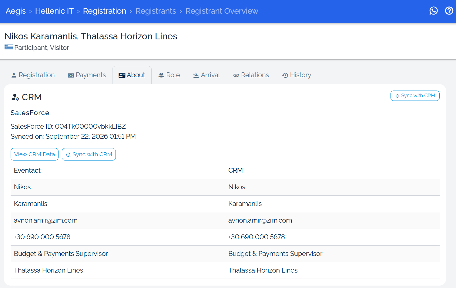This screenshot has height=288, width=456.
Task: Click the SalesForce subheading
Action: (x=30, y=113)
